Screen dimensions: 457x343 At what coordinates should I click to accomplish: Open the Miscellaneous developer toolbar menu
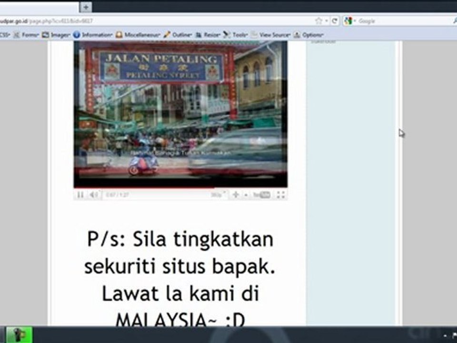tap(138, 35)
